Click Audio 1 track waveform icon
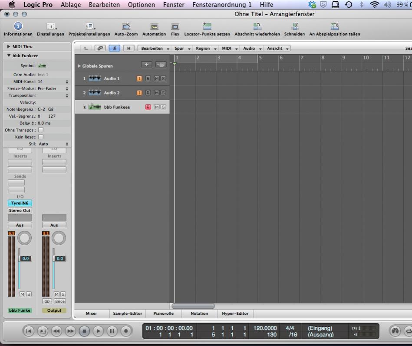The height and width of the screenshot is (346, 412). point(95,78)
